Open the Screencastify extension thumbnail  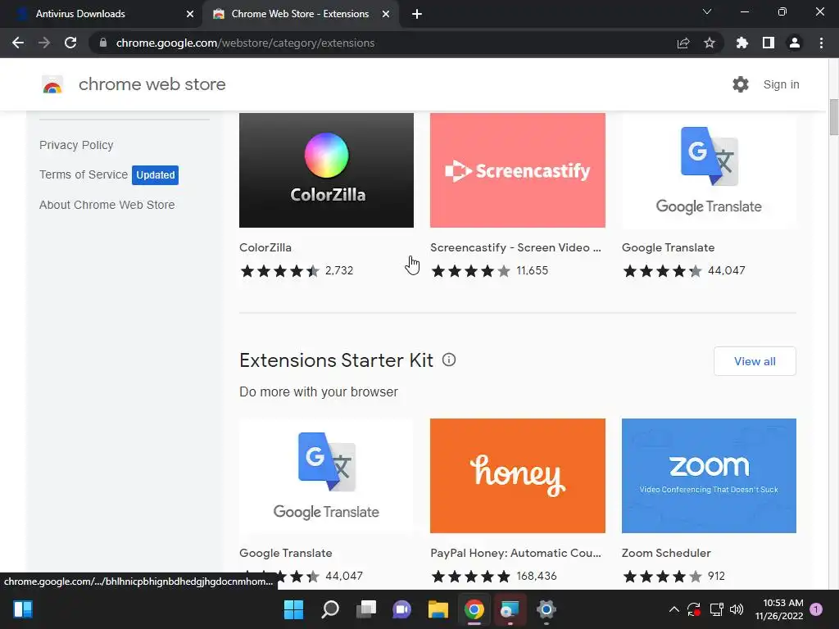[x=518, y=170]
